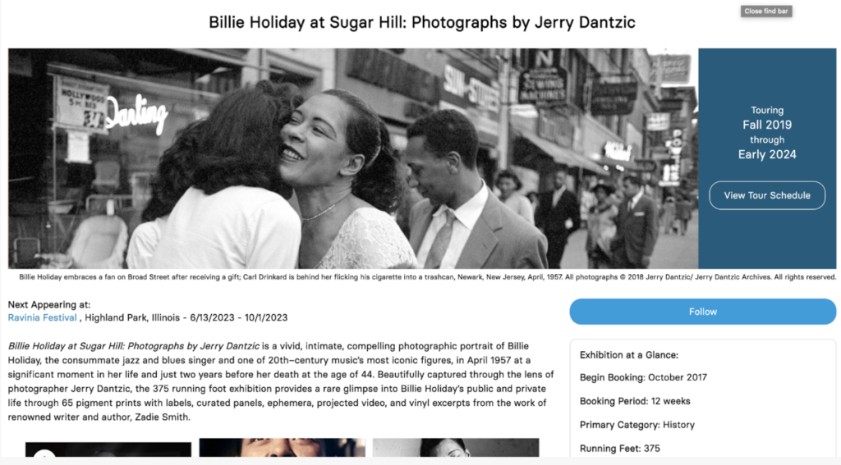Click the Running Feet 375 line

(x=619, y=449)
